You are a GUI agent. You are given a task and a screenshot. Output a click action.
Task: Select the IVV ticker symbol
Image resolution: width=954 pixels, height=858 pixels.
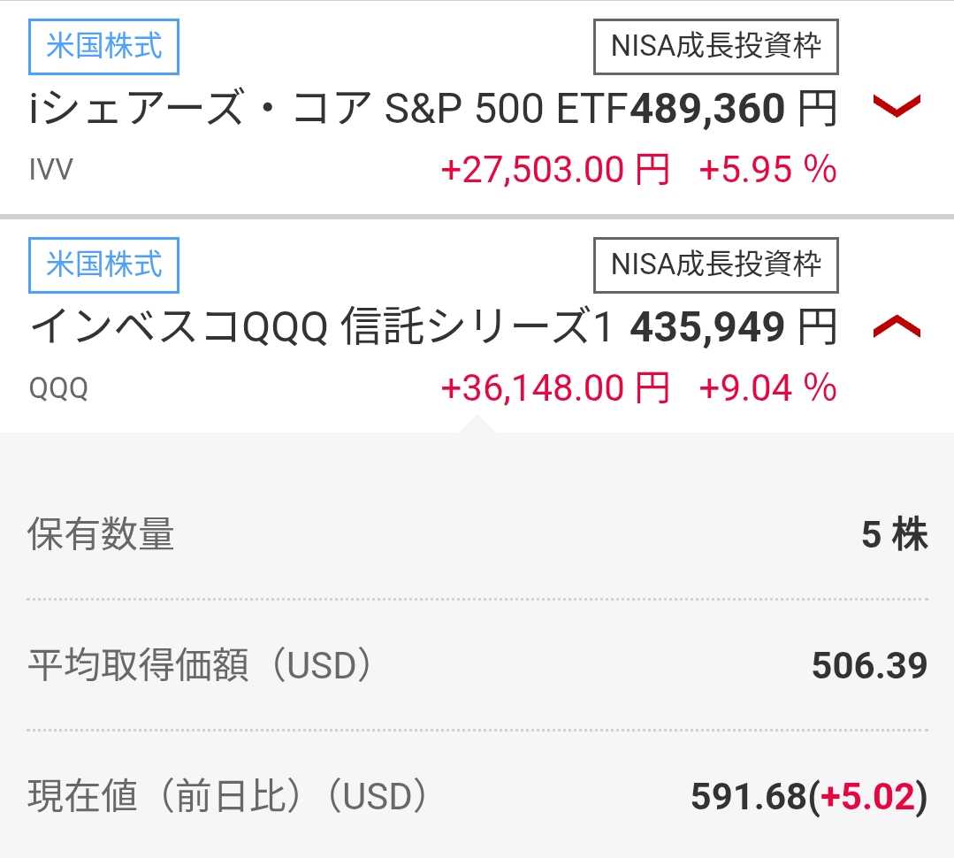tap(50, 170)
